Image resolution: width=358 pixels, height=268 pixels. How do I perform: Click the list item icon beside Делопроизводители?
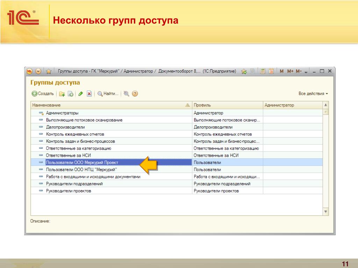pyautogui.click(x=41, y=127)
